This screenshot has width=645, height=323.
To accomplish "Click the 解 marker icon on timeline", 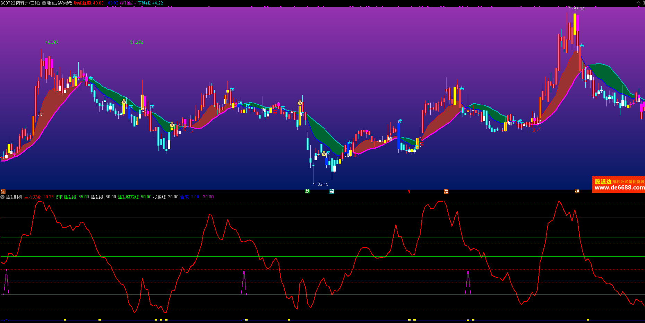I will pos(332,191).
